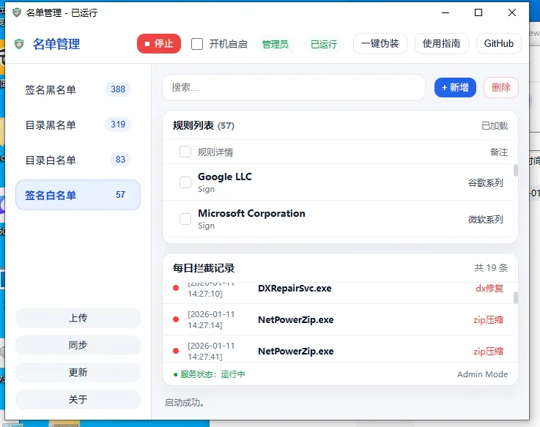Click the 每日拦截记录 heading
The image size is (540, 427).
point(204,268)
